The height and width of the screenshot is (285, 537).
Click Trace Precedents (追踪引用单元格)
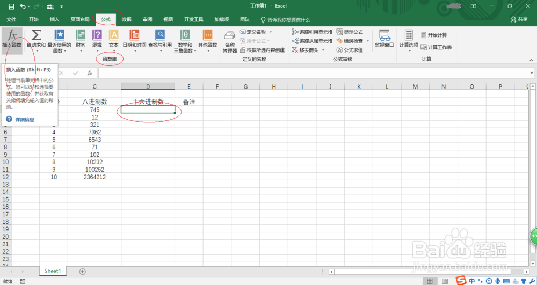tap(312, 32)
